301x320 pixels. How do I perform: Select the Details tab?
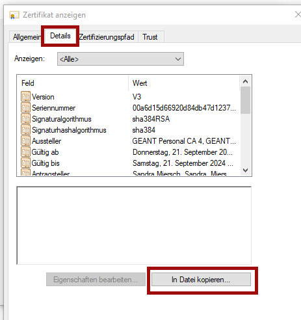(x=60, y=36)
